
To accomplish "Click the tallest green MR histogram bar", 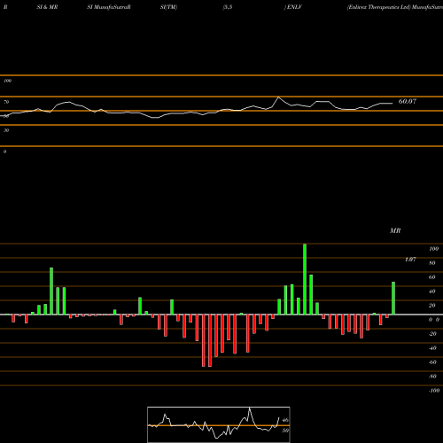I will click(x=305, y=279).
